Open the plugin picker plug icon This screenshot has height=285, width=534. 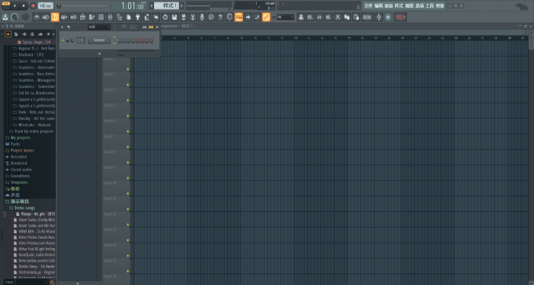pos(137,17)
